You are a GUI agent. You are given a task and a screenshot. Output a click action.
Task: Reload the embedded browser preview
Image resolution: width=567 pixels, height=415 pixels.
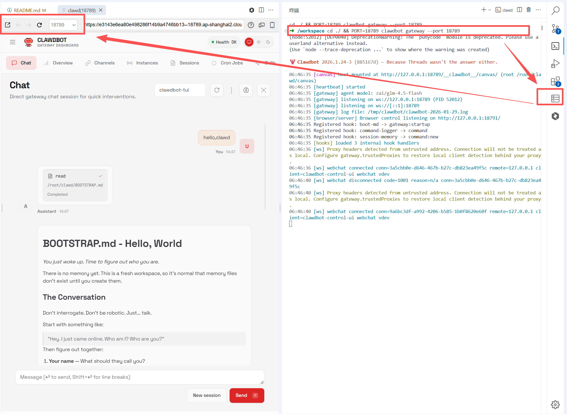click(40, 25)
